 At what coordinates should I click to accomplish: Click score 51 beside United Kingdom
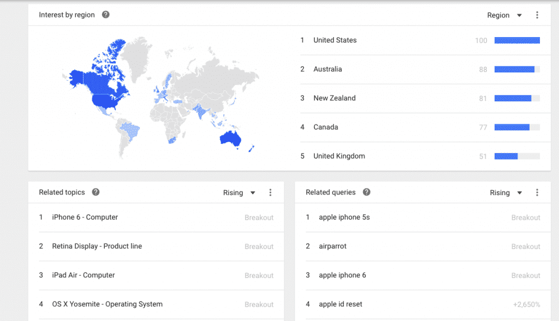(483, 156)
